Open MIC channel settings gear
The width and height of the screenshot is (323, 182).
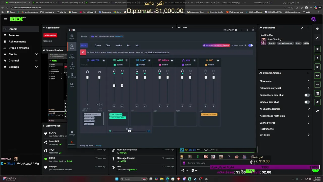coord(218,60)
